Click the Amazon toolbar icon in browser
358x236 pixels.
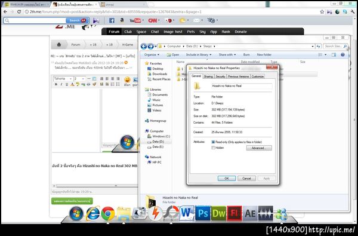tap(122, 20)
